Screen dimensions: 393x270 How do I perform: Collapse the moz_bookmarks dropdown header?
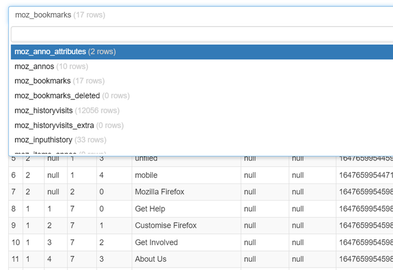tap(201, 15)
